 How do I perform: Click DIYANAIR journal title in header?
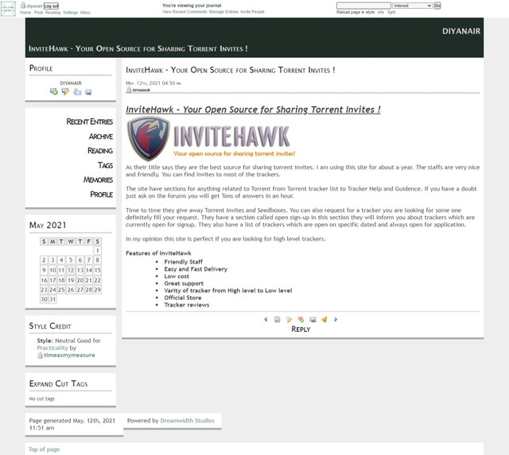pos(461,31)
